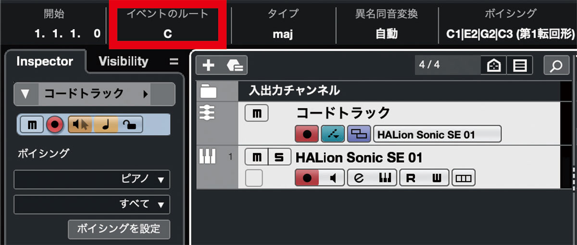Click the note icon in Inspector
This screenshot has height=245, width=577.
pos(105,125)
